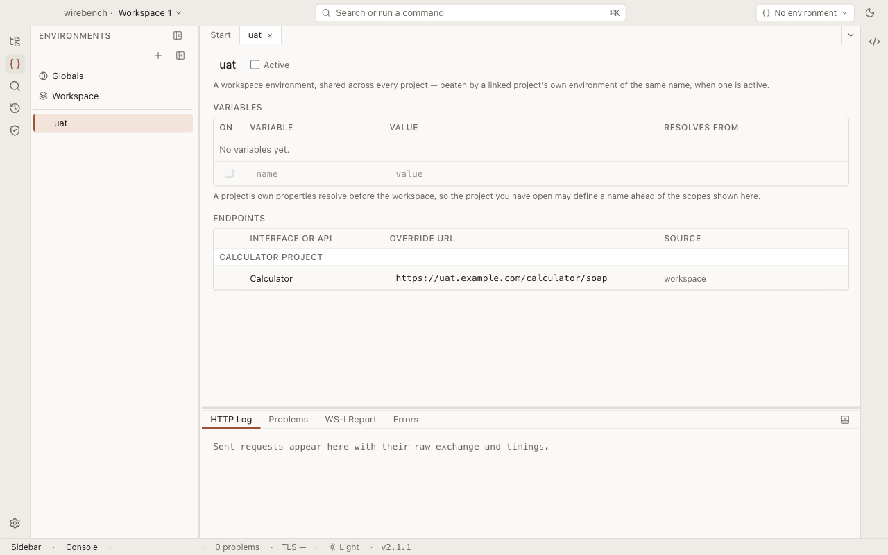888x555 pixels.
Task: Click the RESOLVES FROM column header
Action: click(701, 128)
